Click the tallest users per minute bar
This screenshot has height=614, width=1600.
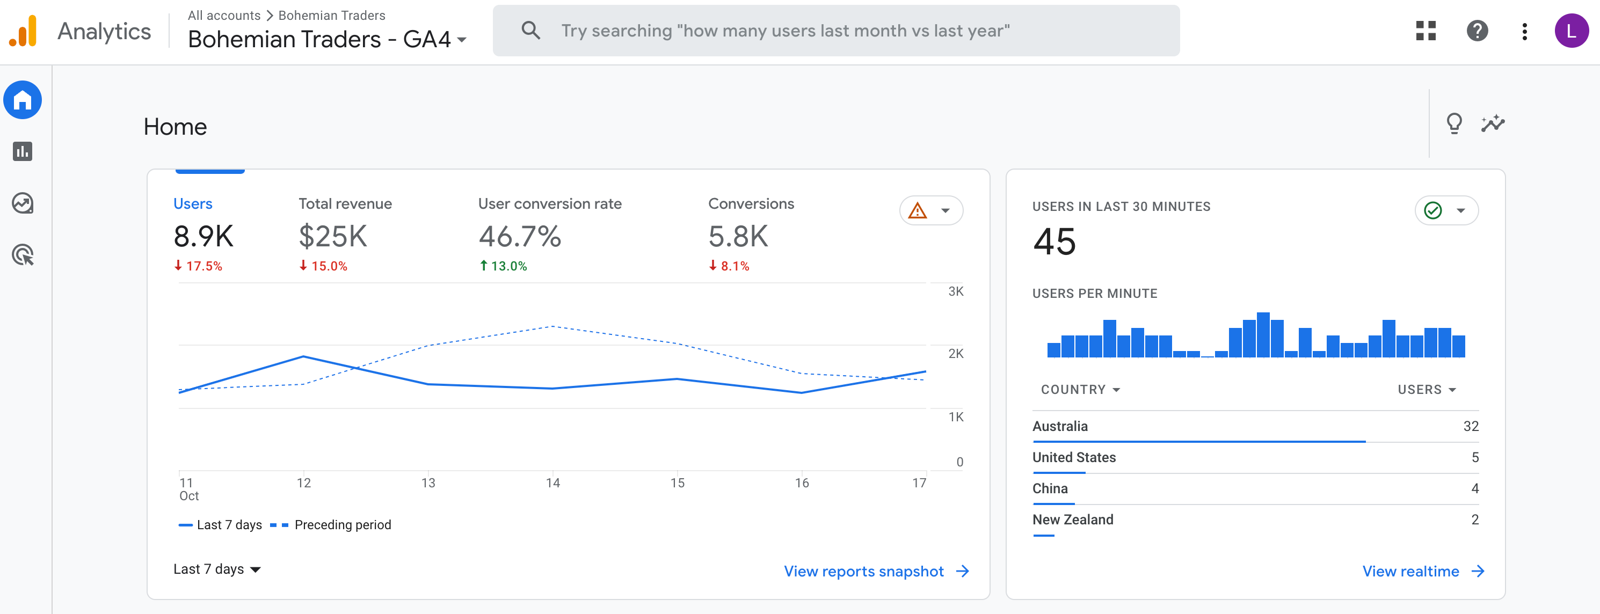pos(1263,334)
